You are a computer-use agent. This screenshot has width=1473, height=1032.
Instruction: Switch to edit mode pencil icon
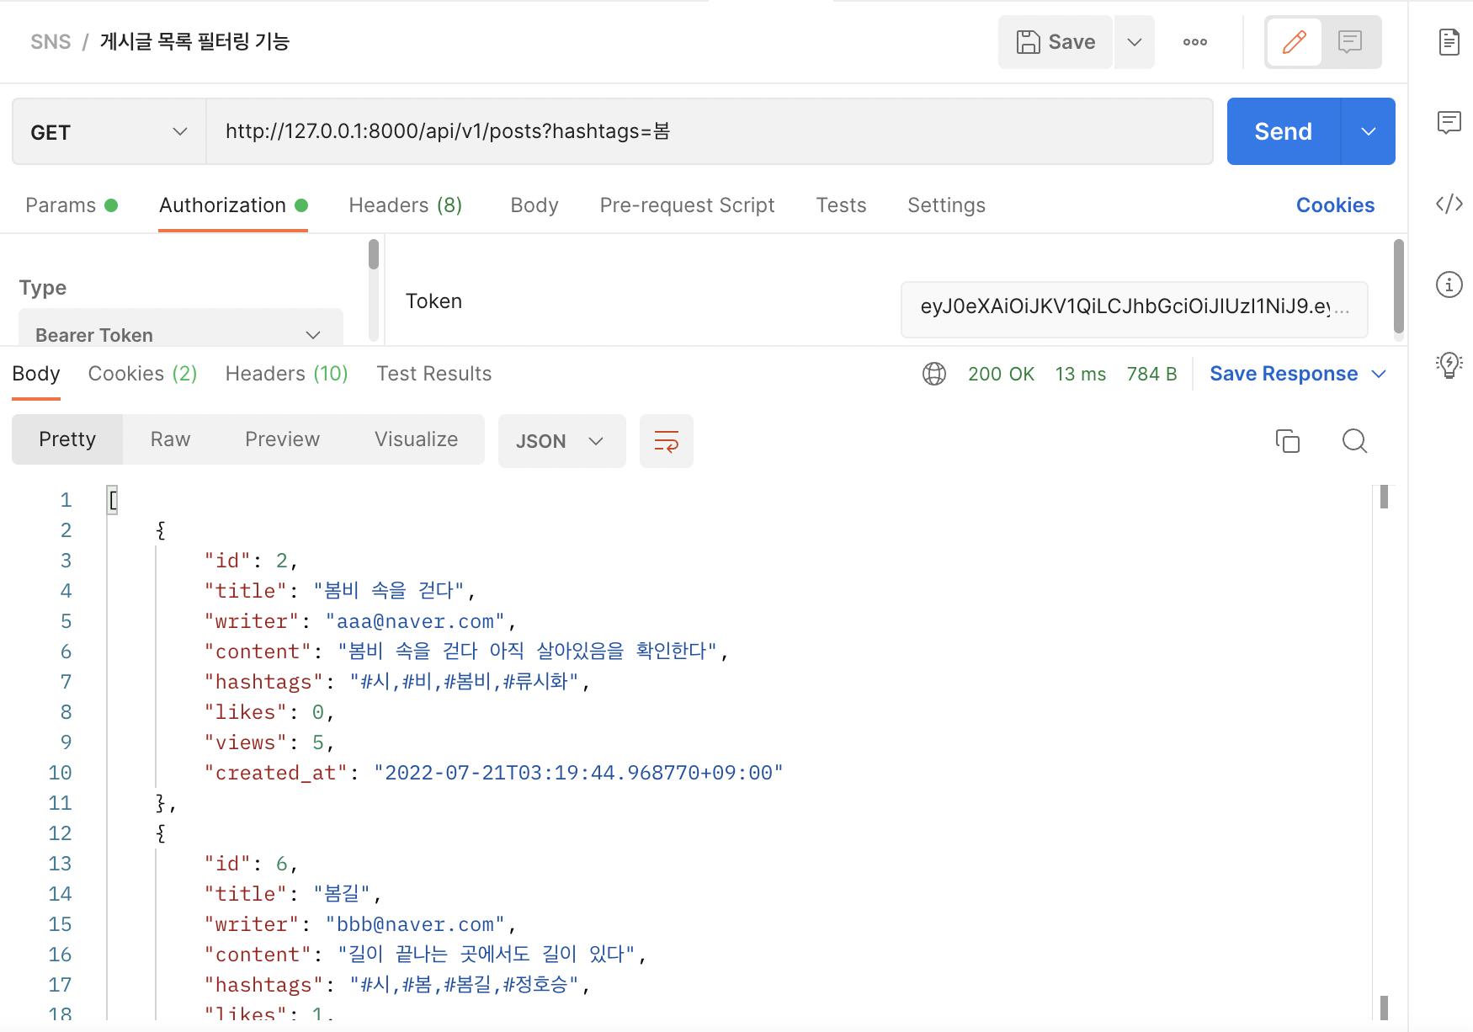pos(1294,42)
